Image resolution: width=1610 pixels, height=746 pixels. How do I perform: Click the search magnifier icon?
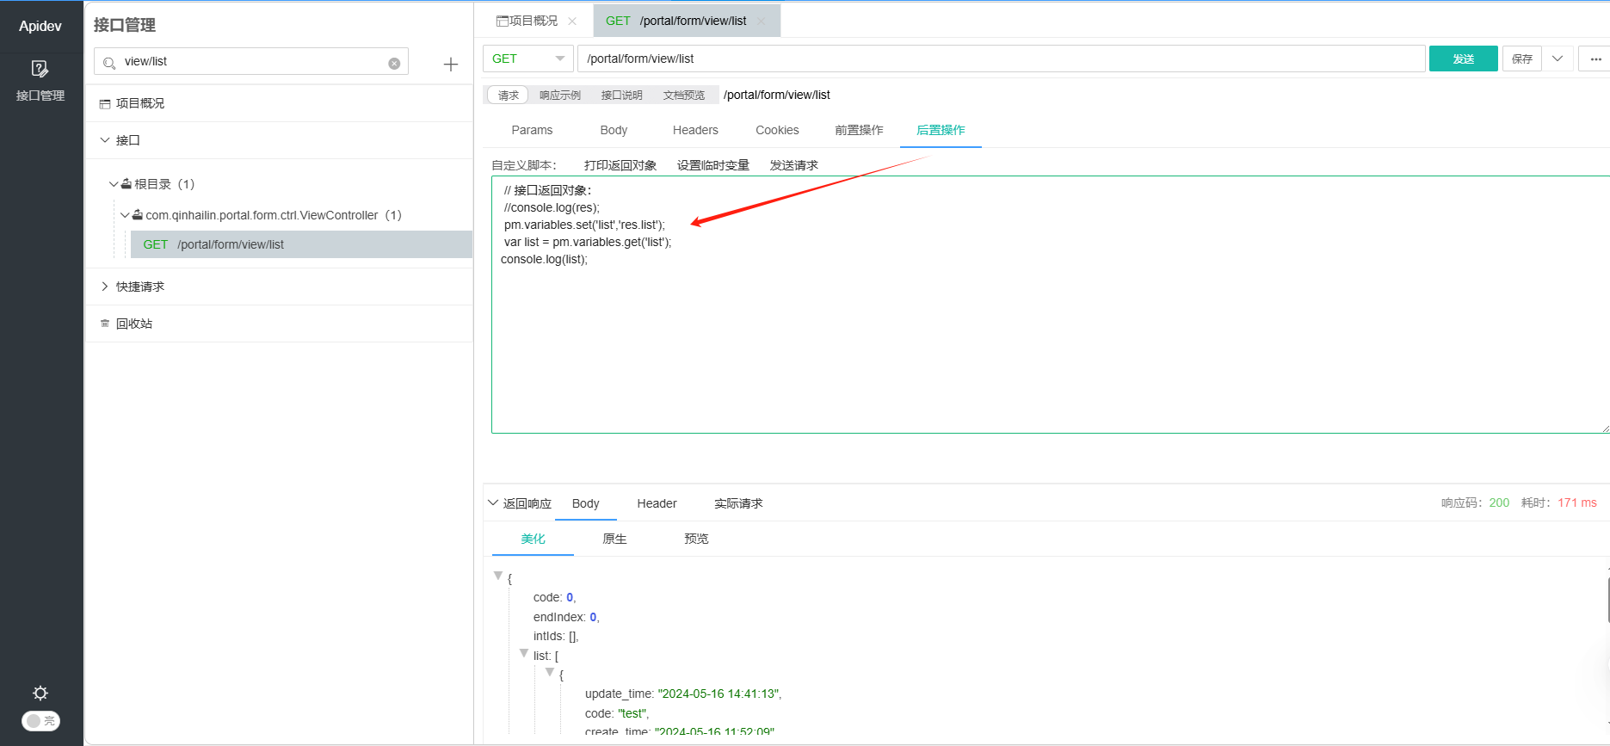[109, 62]
